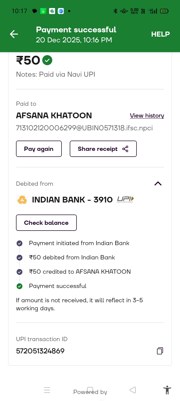180x401 pixels.
Task: Tap the Android recents menu icon
Action: pyautogui.click(x=47, y=390)
